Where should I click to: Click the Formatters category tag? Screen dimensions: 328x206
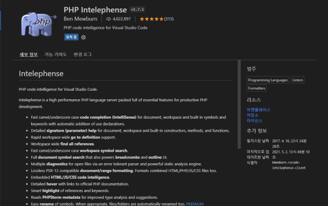(x=257, y=88)
